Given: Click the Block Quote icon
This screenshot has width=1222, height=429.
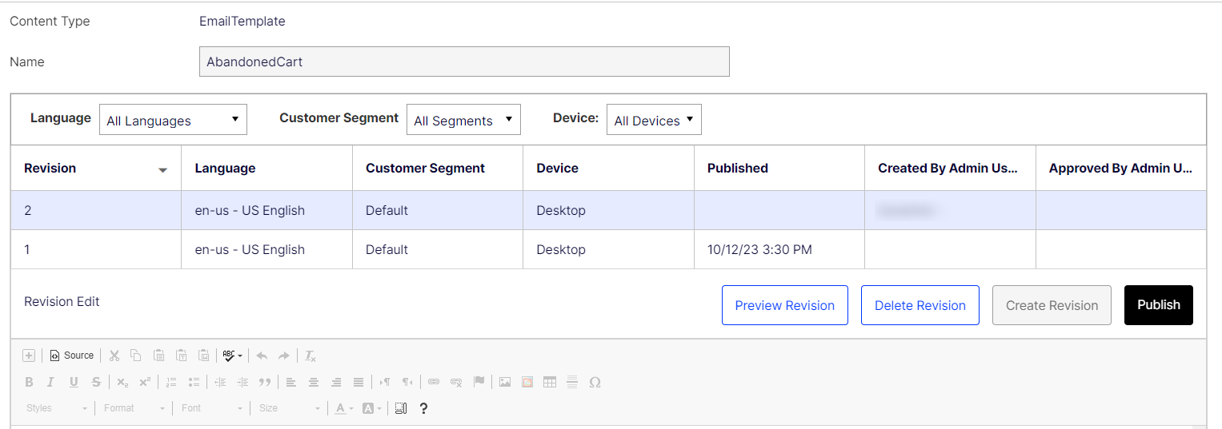Looking at the screenshot, I should pyautogui.click(x=265, y=382).
